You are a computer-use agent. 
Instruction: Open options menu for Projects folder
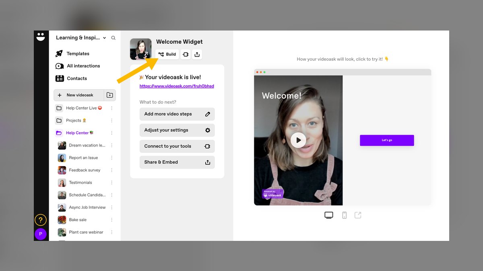click(112, 120)
